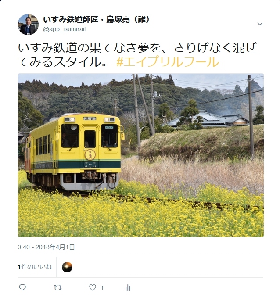Open the tweet options chevron menu
This screenshot has width=280, height=301.
click(260, 24)
